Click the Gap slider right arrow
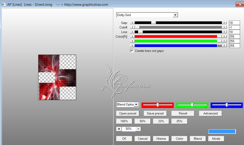The height and width of the screenshot is (145, 244). [x=224, y=22]
